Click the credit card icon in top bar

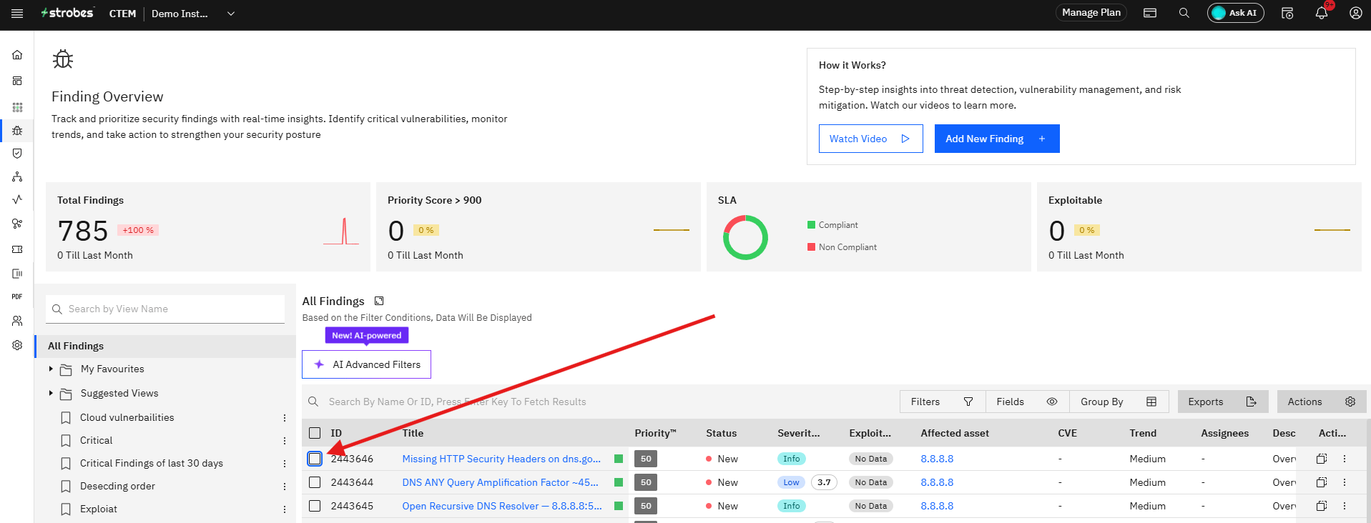pyautogui.click(x=1150, y=13)
